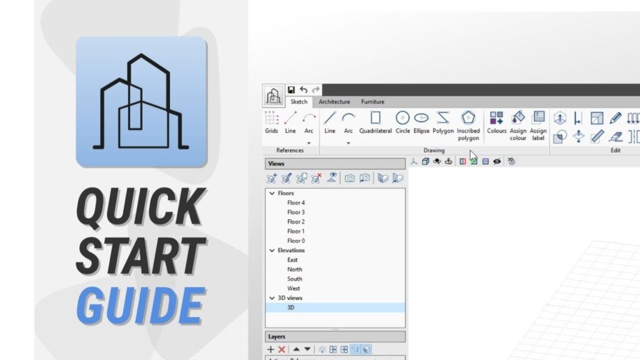Viewport: 640px width, 360px height.
Task: Select the Quadrilateral drawing tool
Action: [x=375, y=121]
